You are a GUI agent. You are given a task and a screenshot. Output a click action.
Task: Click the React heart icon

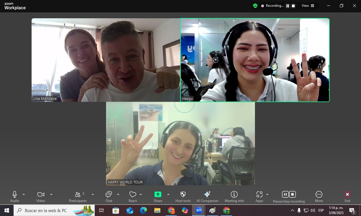click(x=133, y=196)
